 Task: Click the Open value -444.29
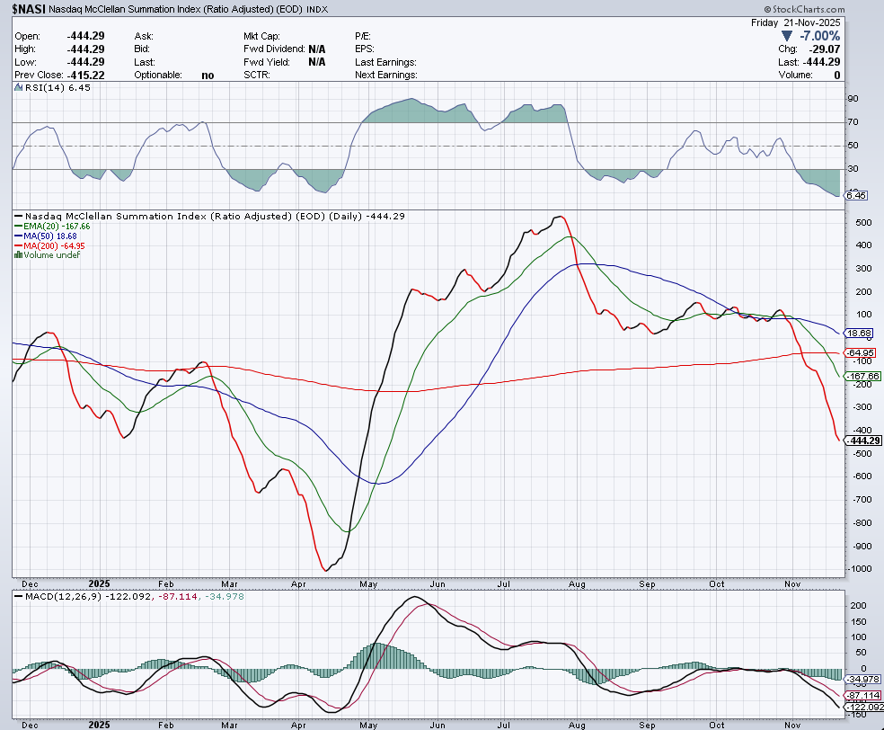pyautogui.click(x=85, y=36)
